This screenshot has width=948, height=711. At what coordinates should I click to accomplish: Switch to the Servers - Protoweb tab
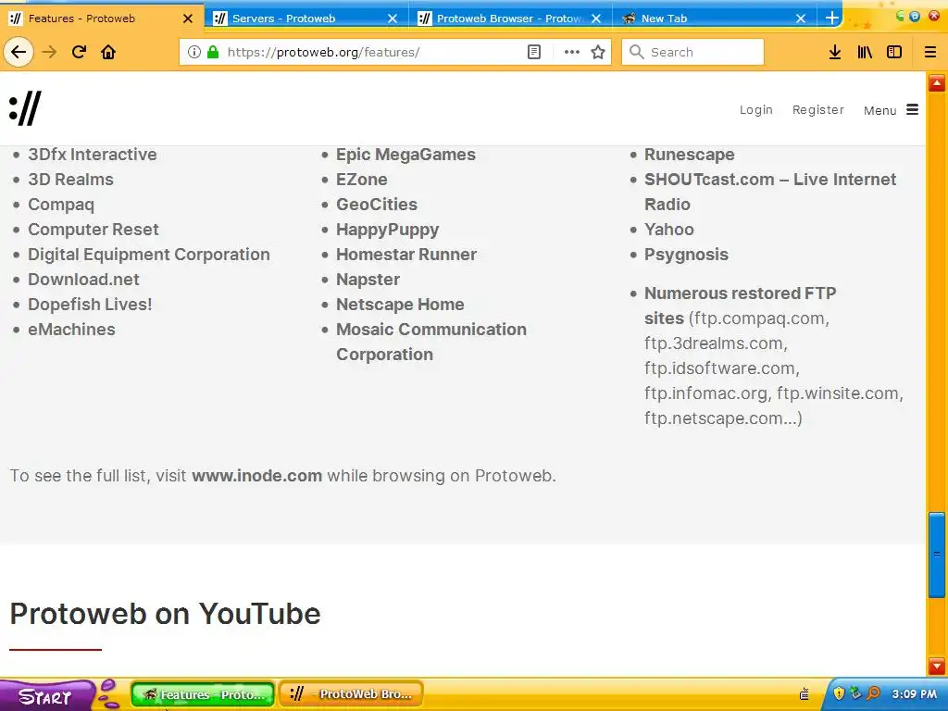(306, 19)
